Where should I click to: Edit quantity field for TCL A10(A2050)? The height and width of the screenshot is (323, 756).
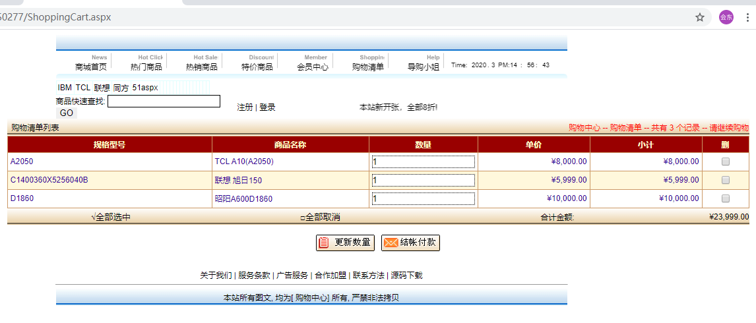[424, 162]
